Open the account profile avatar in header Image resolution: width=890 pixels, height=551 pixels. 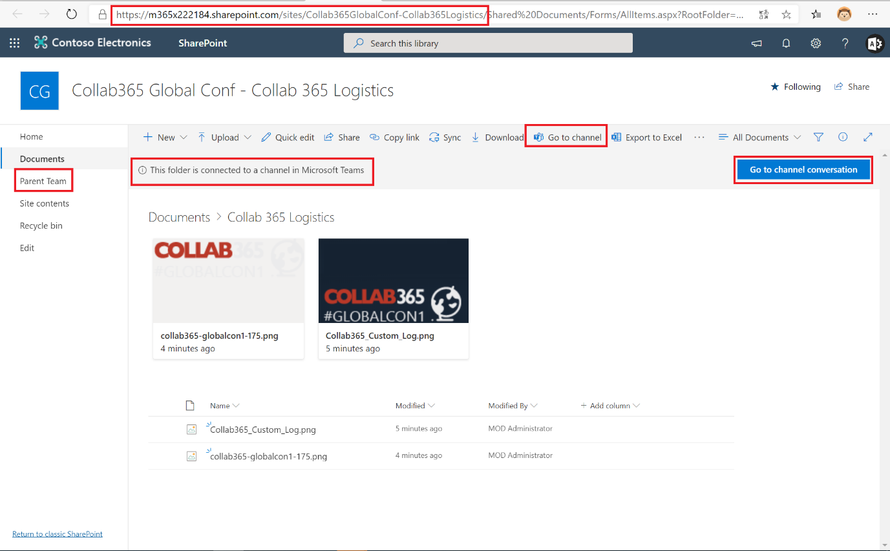(874, 43)
